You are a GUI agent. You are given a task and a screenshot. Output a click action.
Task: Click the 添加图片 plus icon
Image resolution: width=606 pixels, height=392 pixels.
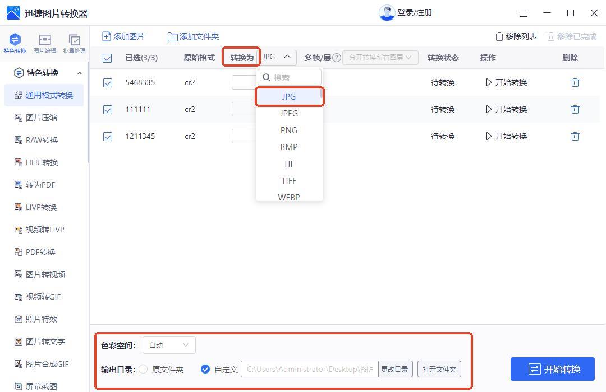pos(107,36)
